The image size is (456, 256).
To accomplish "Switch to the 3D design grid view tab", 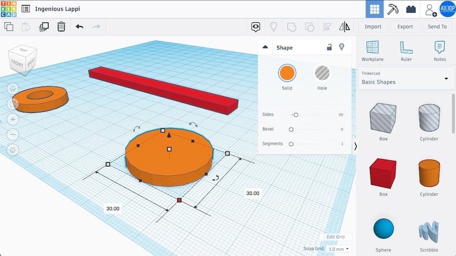I will coord(374,9).
